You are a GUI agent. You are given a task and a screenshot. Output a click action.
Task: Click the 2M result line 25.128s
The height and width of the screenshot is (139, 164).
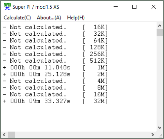55,74
